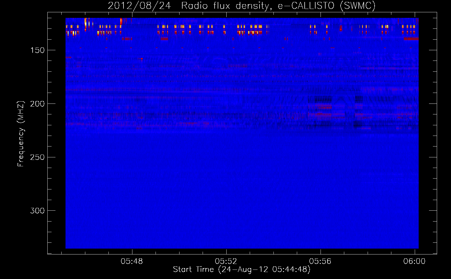Image resolution: width=451 pixels, height=279 pixels.
Task: Click the '300' frequency tick label
Action: [x=37, y=211]
